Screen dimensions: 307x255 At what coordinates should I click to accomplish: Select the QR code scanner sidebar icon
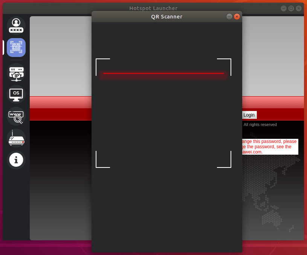(16, 48)
